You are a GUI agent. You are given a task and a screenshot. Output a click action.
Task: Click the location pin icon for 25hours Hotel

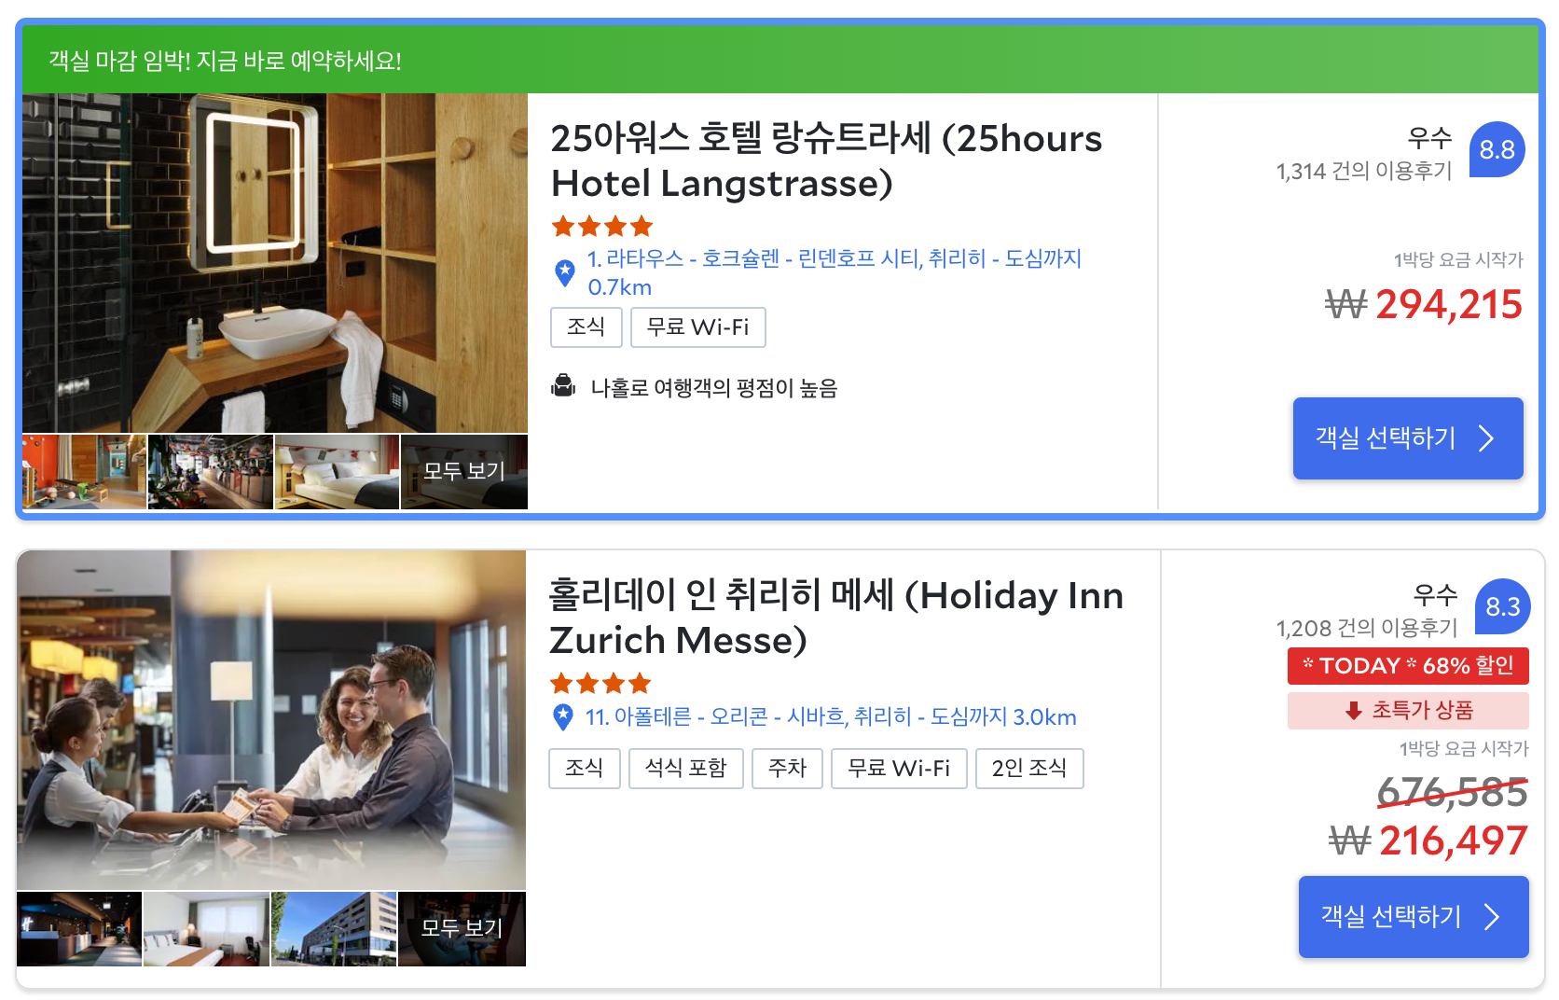coord(565,272)
